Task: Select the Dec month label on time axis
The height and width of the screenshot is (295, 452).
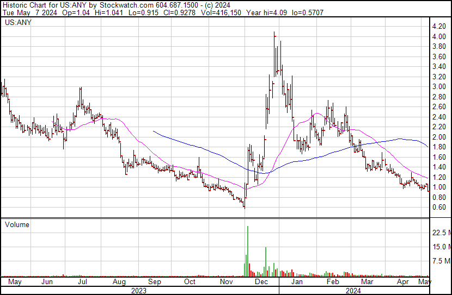Action: pos(262,283)
